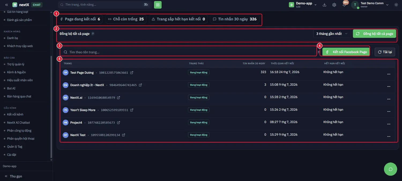This screenshot has height=181, width=402.
Task: Open the settings gear icon
Action: tap(334, 5)
